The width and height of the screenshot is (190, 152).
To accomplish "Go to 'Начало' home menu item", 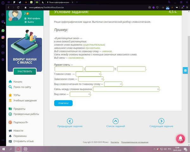I will click(x=16, y=82).
